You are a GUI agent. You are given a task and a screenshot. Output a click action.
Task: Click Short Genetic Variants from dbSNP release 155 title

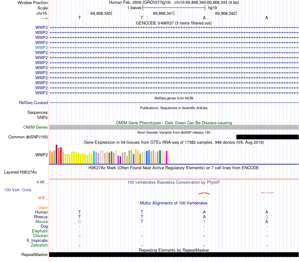(174, 132)
